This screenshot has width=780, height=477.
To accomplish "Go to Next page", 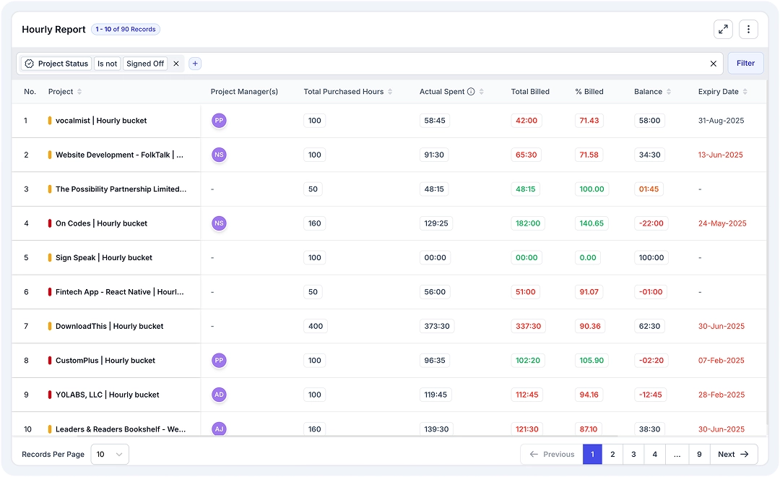I will click(733, 455).
